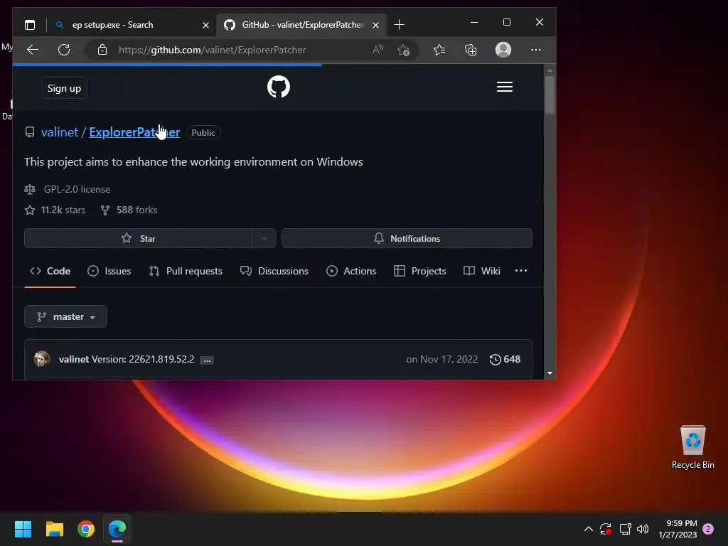The width and height of the screenshot is (728, 546).
Task: Select Microsoft Edge taskbar icon
Action: (117, 529)
